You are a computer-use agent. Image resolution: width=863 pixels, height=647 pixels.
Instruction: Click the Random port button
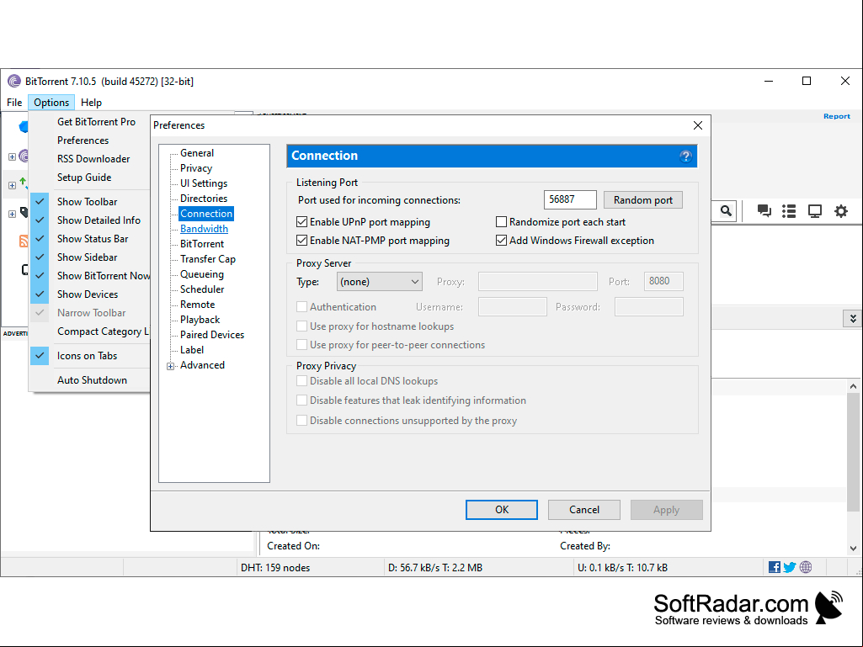click(x=643, y=199)
